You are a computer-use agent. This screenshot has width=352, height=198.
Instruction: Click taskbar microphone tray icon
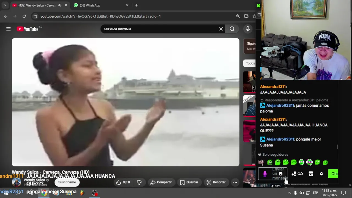pyautogui.click(x=295, y=193)
